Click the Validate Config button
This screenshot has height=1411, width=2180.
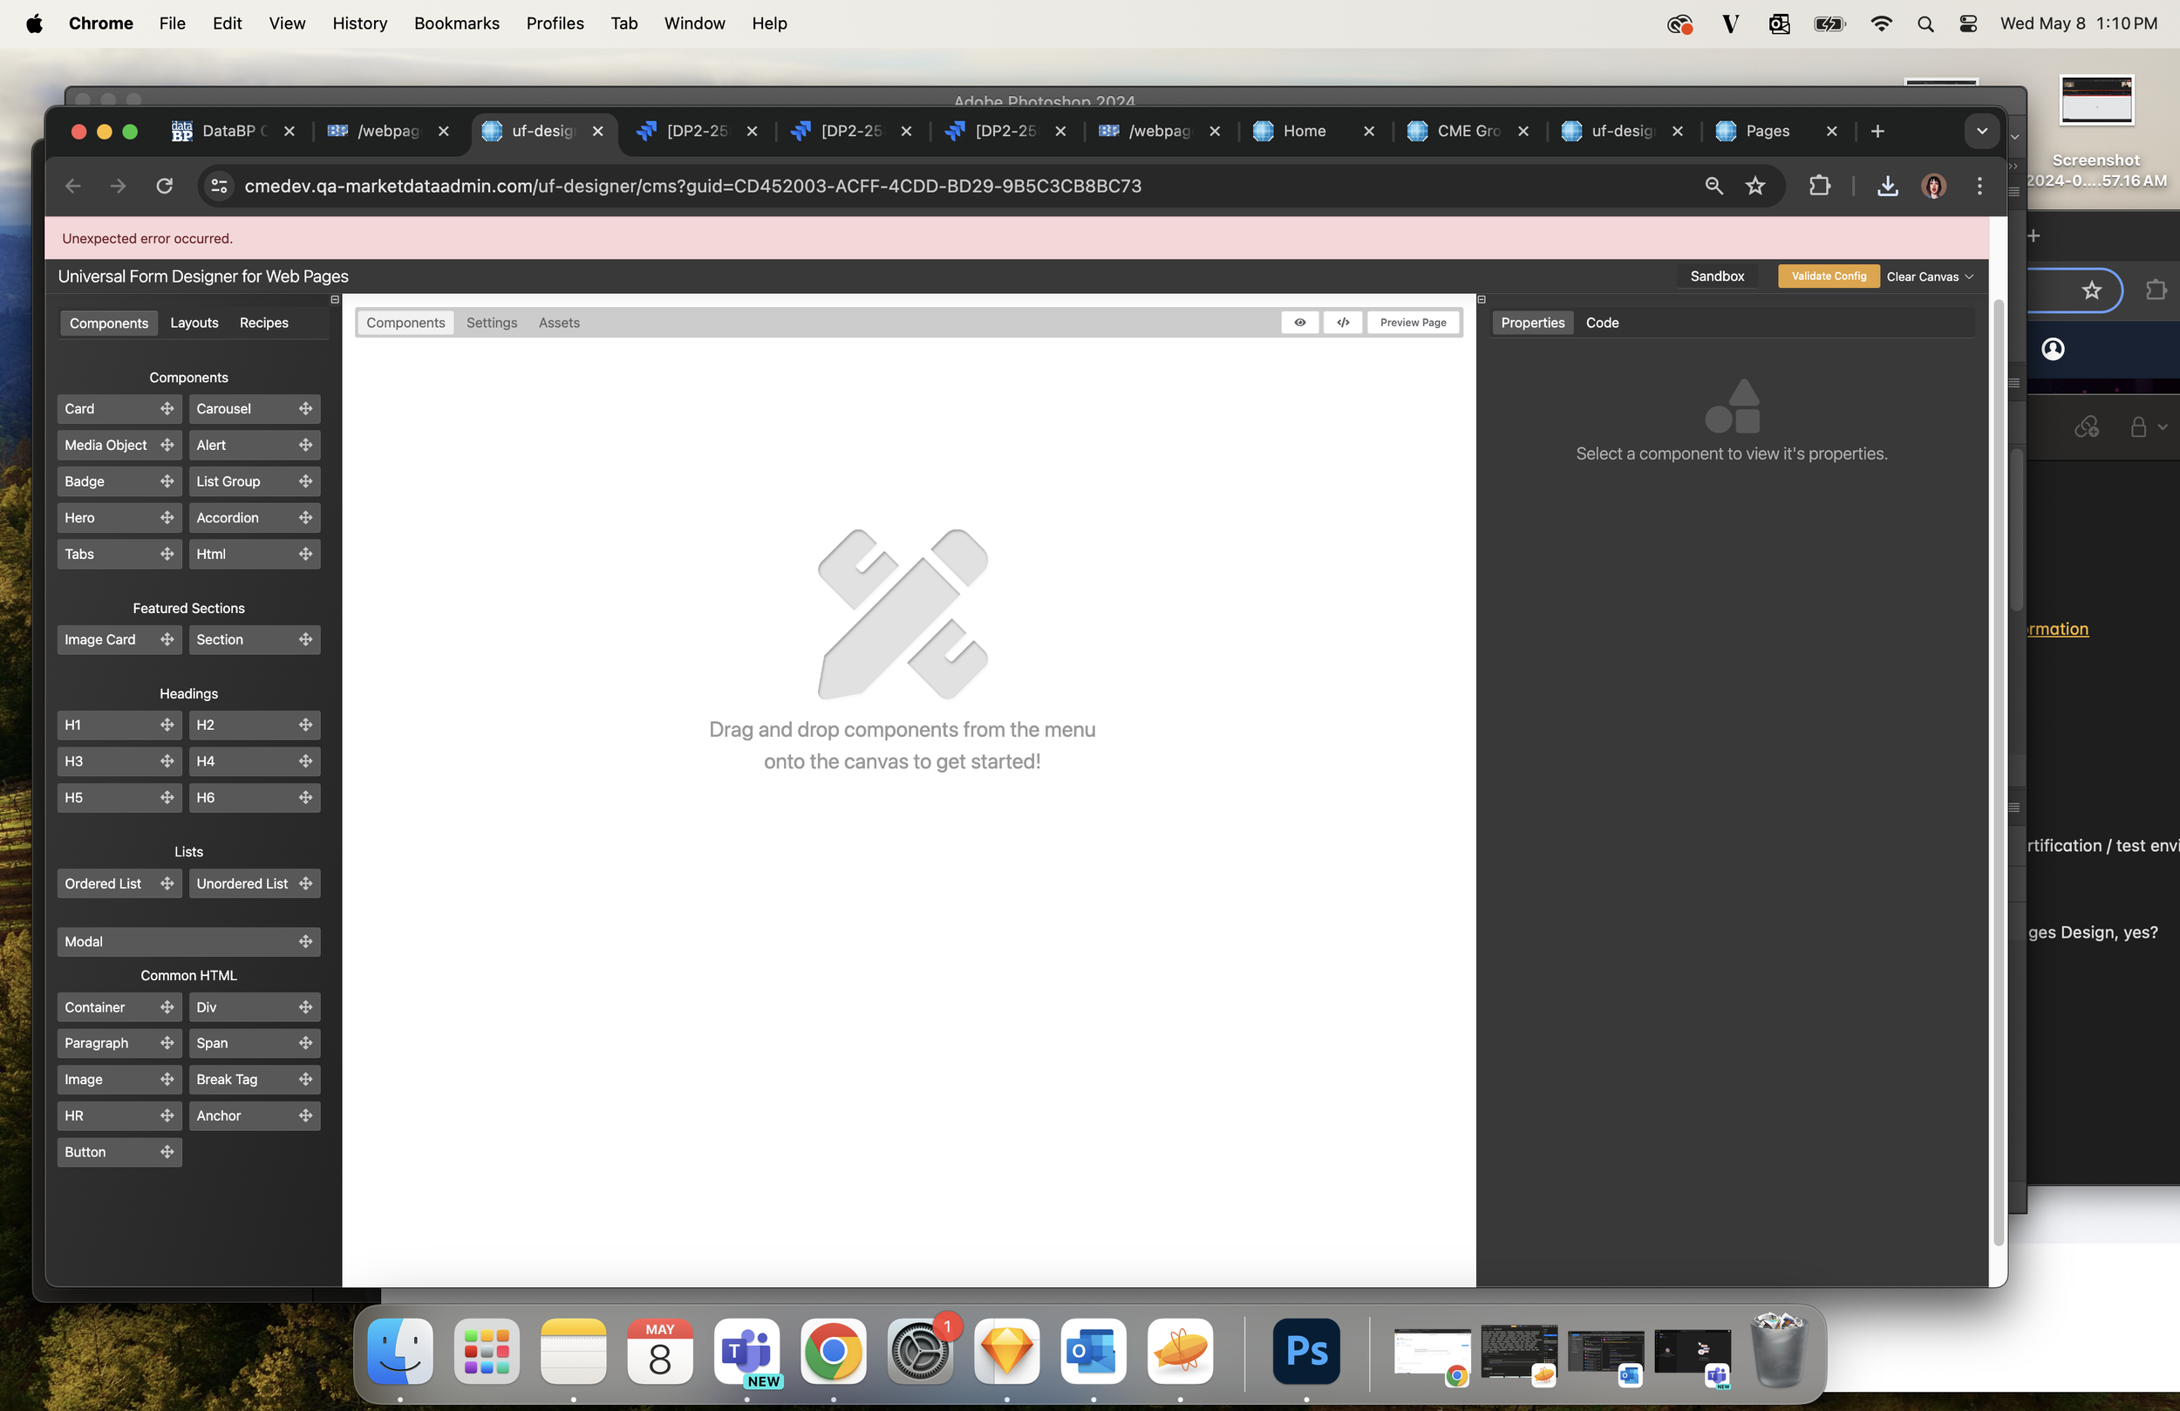(x=1829, y=276)
